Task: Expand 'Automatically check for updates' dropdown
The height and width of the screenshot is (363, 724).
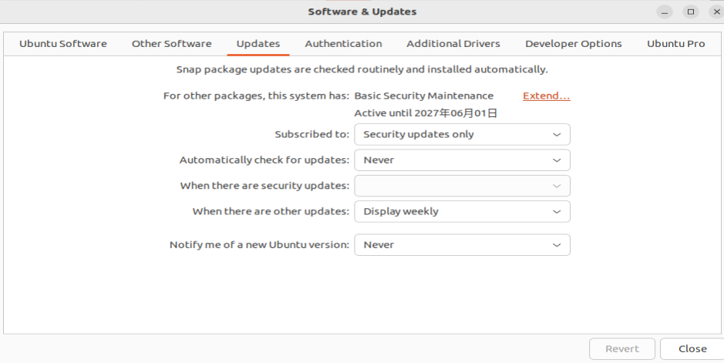Action: click(462, 160)
